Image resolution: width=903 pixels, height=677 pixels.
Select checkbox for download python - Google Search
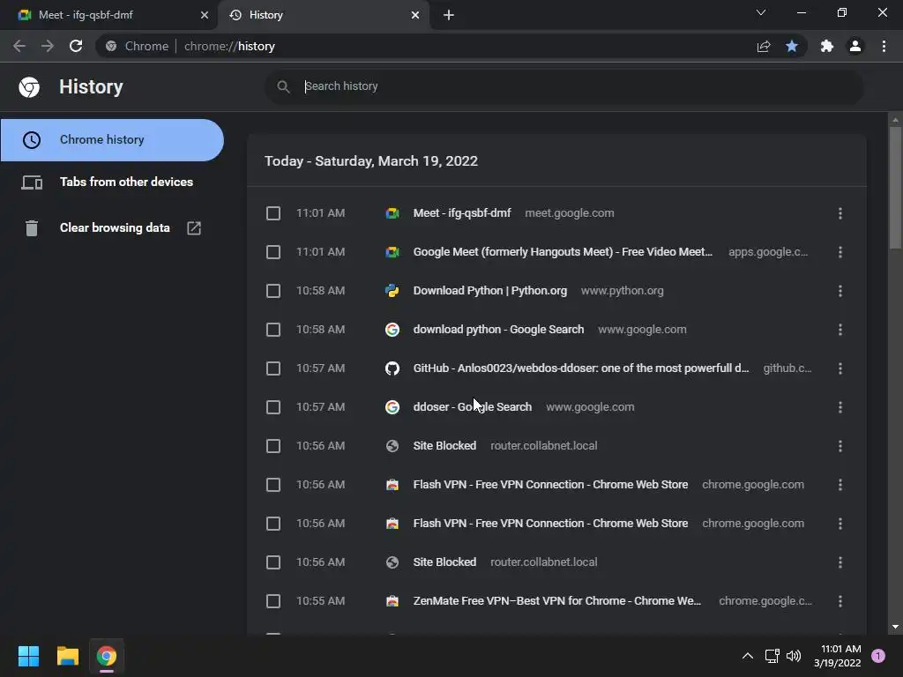click(273, 330)
